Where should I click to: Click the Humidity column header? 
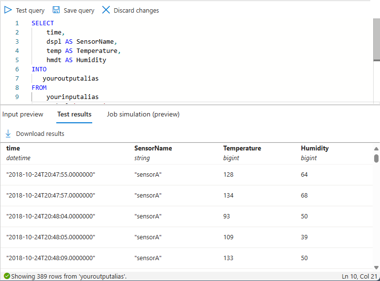click(x=315, y=148)
